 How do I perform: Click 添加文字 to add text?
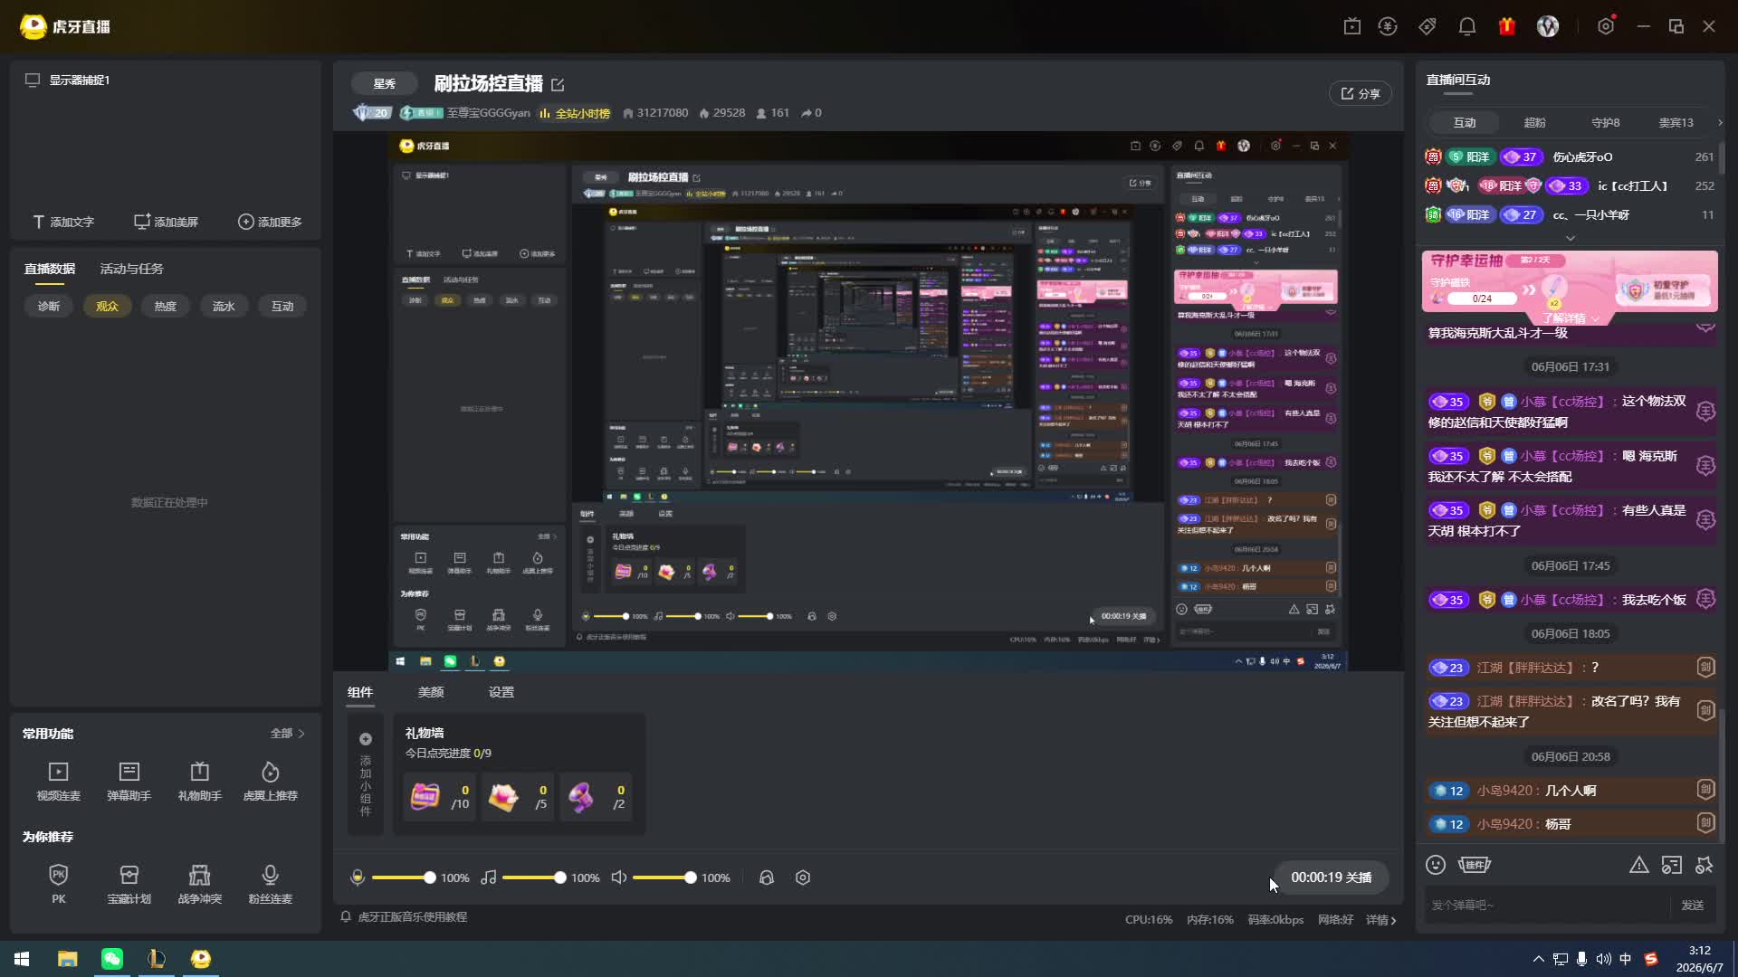pyautogui.click(x=63, y=222)
